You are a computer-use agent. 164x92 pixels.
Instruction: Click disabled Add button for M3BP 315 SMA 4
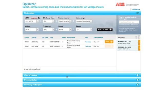109,46
